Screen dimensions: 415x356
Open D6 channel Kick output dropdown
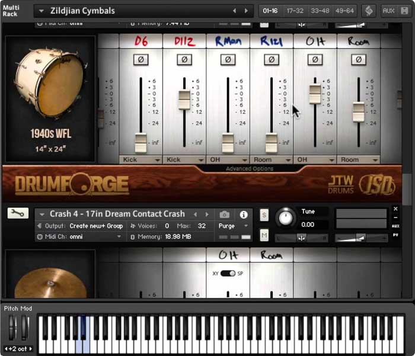point(141,160)
